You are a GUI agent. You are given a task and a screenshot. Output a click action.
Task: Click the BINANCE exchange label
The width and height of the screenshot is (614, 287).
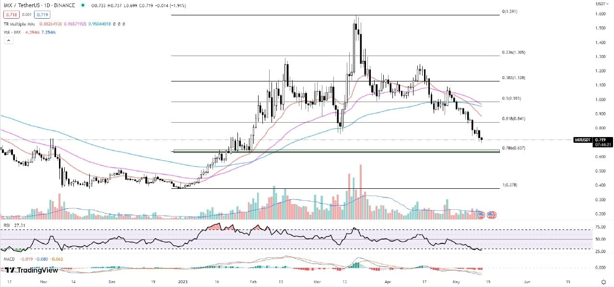64,5
